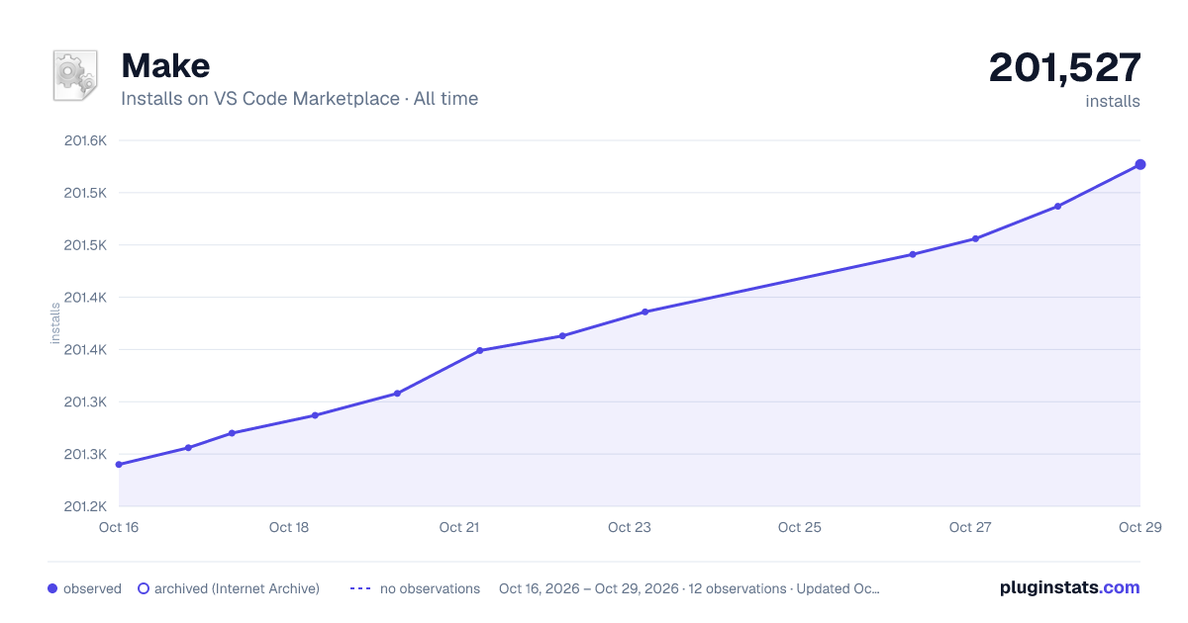Click the vertical 'installs' axis title
The width and height of the screenshot is (1188, 623).
(55, 323)
